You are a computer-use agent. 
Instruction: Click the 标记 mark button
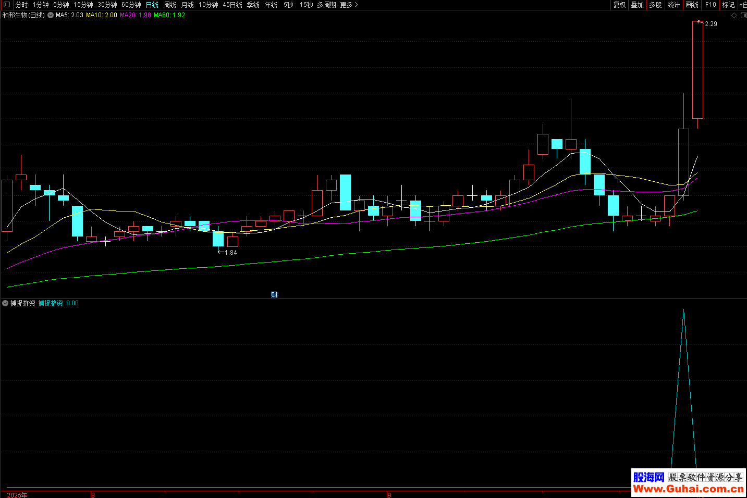(728, 5)
